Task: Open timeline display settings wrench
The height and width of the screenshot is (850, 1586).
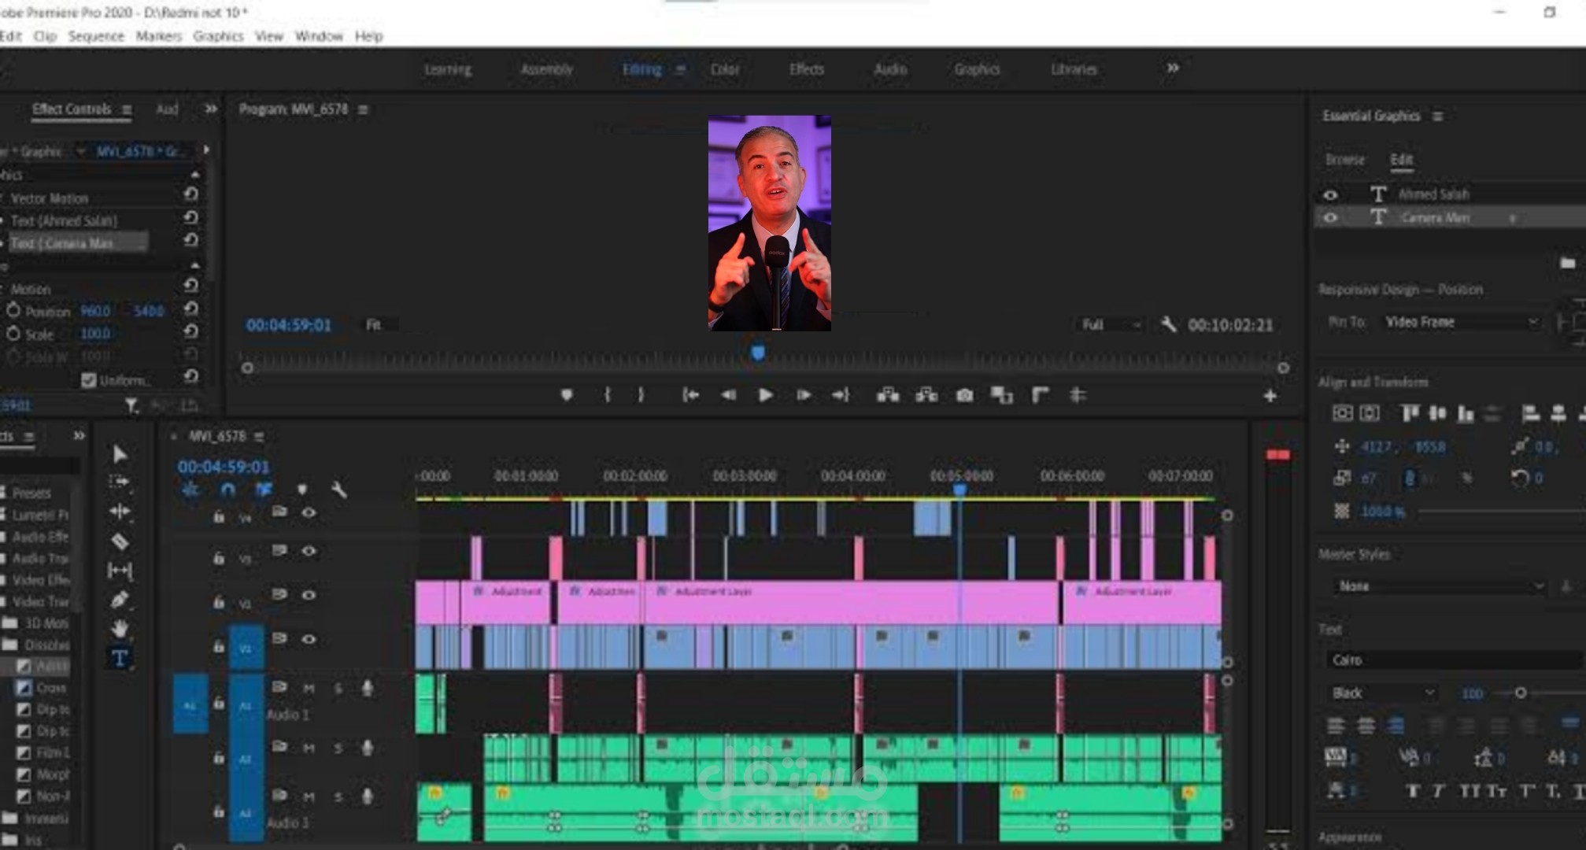Action: point(339,490)
